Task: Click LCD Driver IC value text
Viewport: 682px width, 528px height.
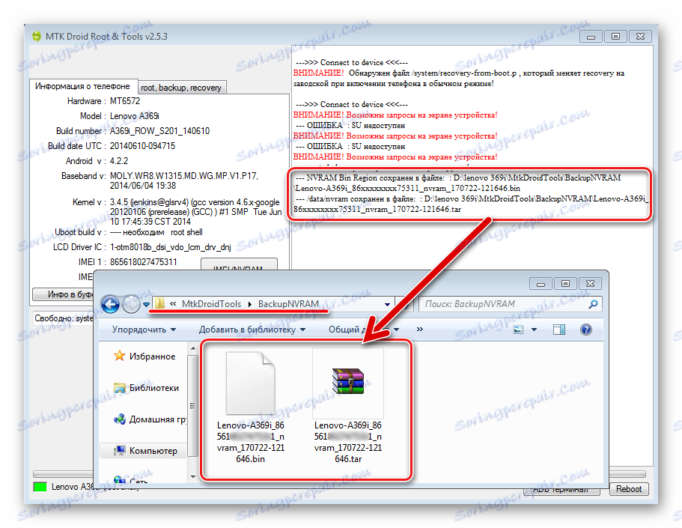Action: tap(170, 247)
